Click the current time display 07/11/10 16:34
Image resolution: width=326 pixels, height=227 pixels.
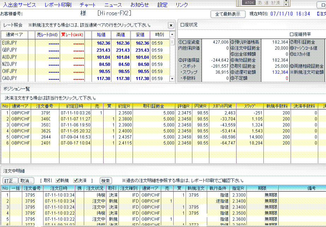point(290,14)
